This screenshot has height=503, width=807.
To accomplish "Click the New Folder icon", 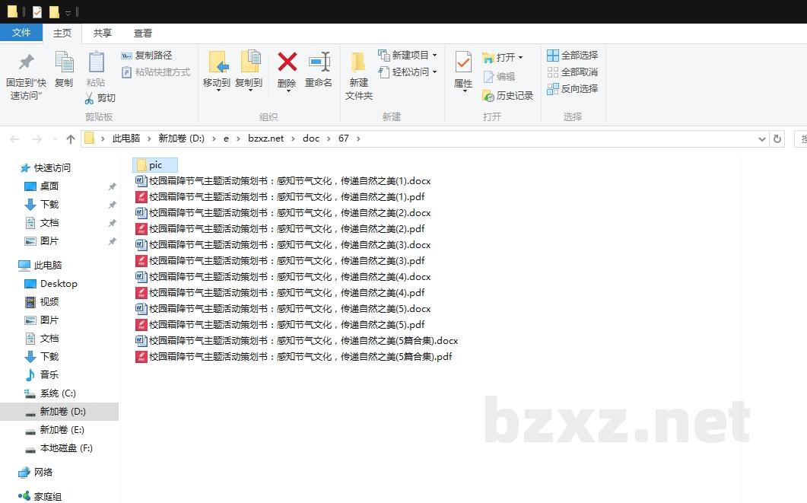I will coord(358,62).
